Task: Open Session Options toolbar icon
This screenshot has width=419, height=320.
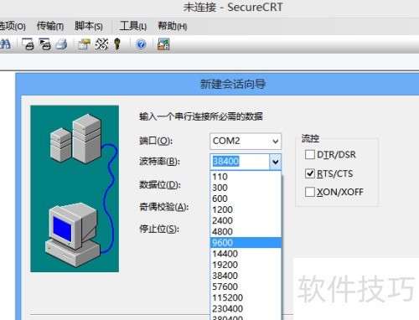Action: [84, 44]
